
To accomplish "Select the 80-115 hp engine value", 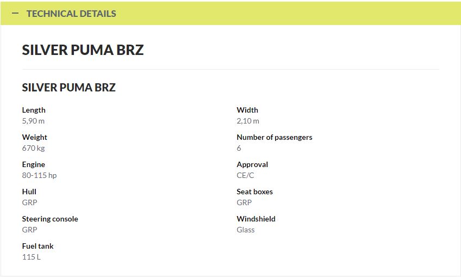I will coord(39,175).
